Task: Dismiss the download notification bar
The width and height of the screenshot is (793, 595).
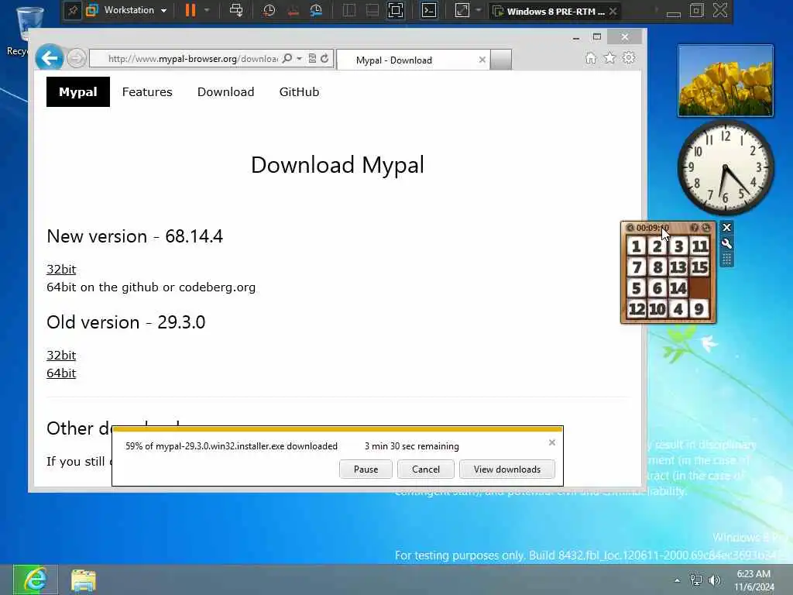Action: [x=551, y=442]
